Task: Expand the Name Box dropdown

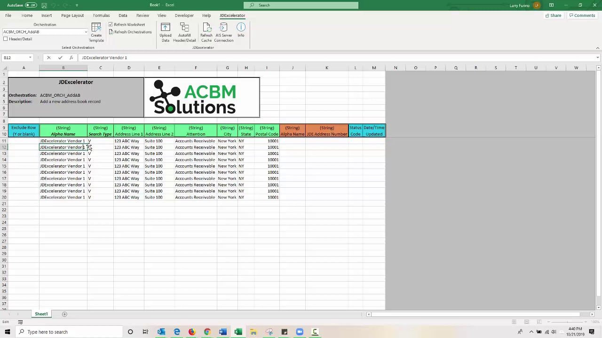Action: tap(30, 58)
